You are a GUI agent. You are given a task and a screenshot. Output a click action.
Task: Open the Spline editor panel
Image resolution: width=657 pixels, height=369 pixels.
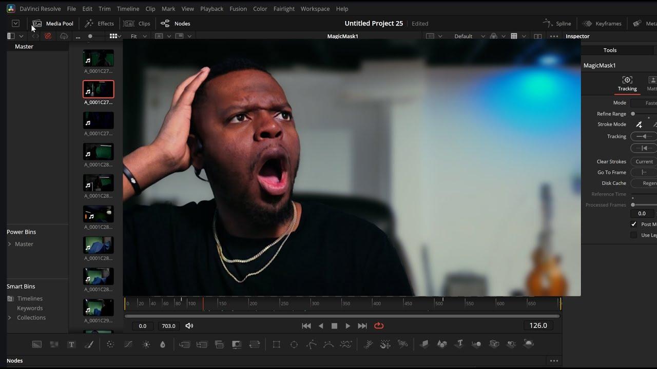[x=557, y=24]
